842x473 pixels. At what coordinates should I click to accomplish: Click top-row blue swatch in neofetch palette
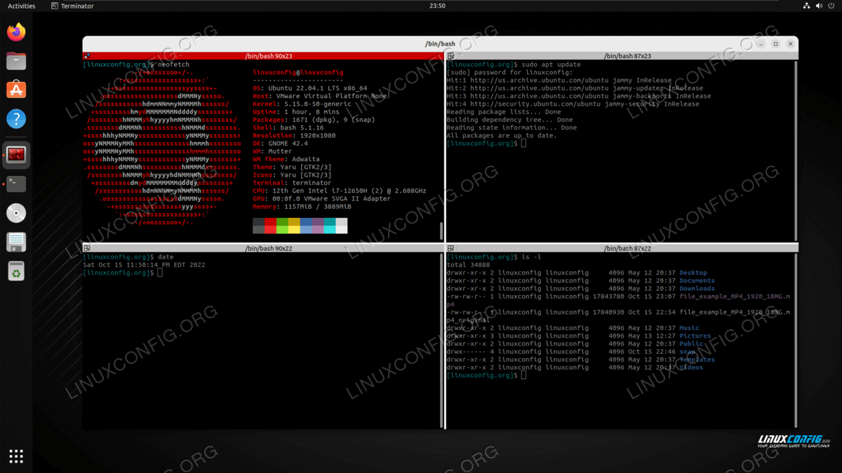point(306,222)
